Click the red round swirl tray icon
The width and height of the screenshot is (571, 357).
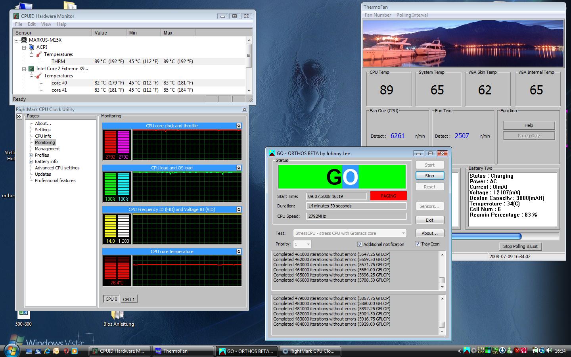pyautogui.click(x=517, y=350)
